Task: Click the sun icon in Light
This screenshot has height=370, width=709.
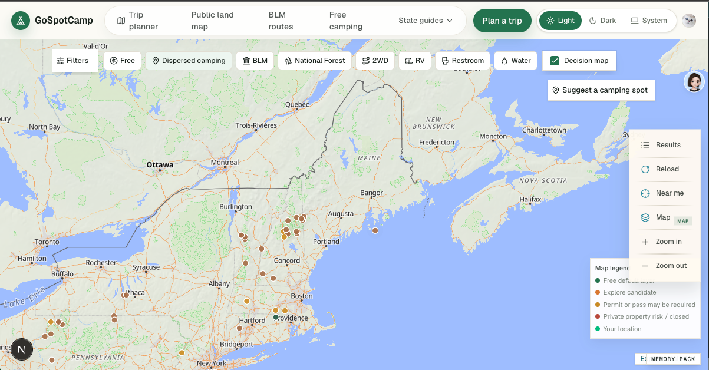Action: coord(550,21)
